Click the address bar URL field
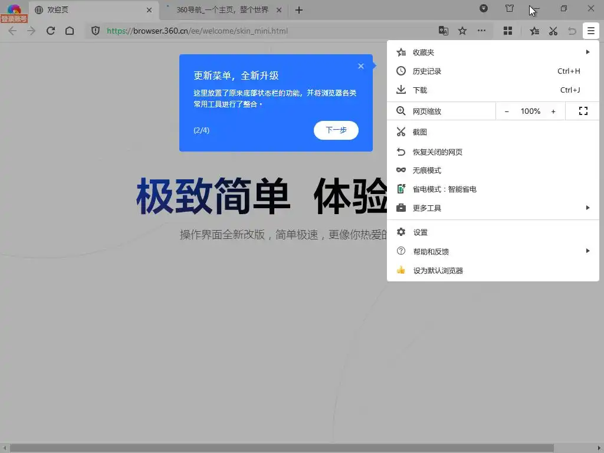Viewport: 604px width, 453px height. tap(270, 31)
